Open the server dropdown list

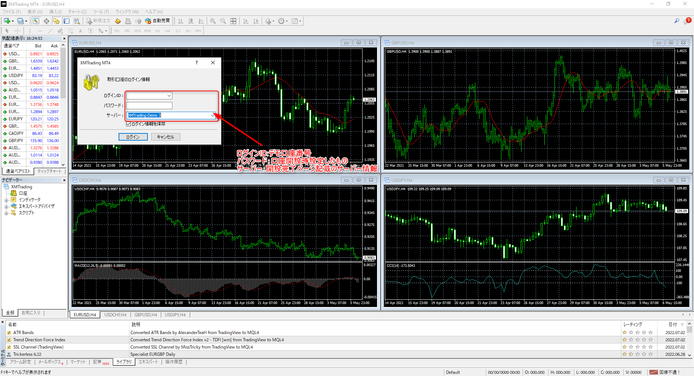[212, 115]
